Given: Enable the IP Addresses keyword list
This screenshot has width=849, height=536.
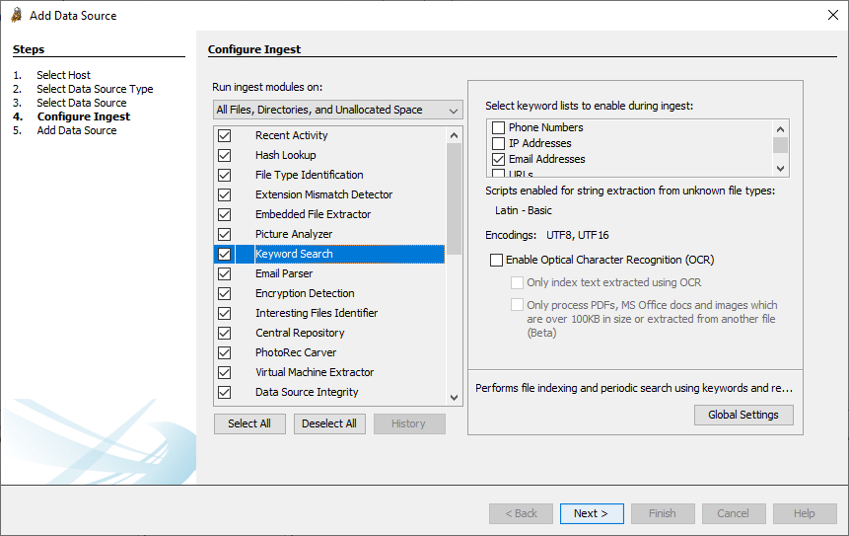Looking at the screenshot, I should click(x=498, y=143).
